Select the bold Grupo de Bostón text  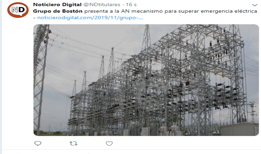pyautogui.click(x=58, y=11)
